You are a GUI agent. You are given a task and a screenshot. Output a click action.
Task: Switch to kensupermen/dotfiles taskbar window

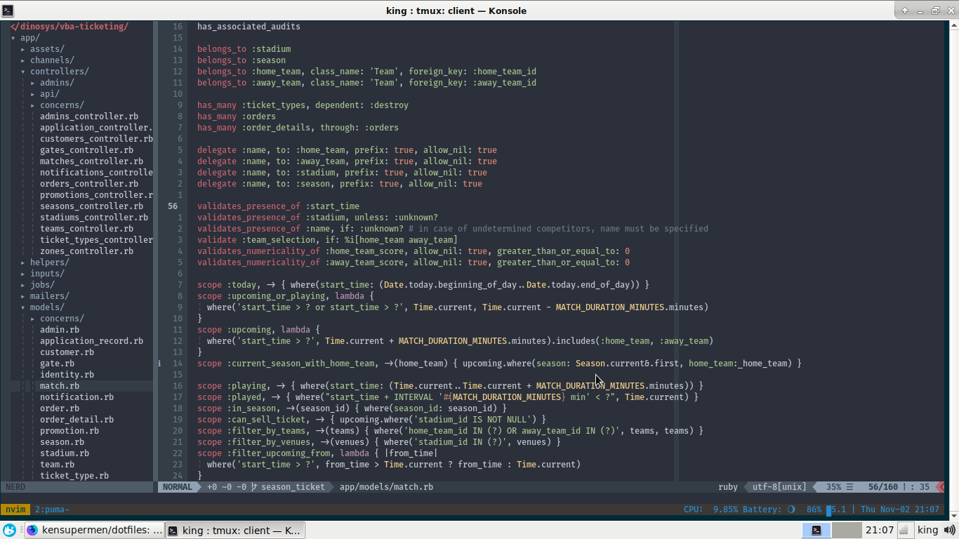click(x=95, y=530)
